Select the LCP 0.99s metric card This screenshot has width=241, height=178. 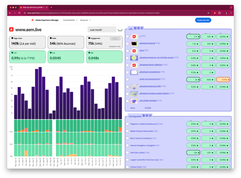pos(27,57)
